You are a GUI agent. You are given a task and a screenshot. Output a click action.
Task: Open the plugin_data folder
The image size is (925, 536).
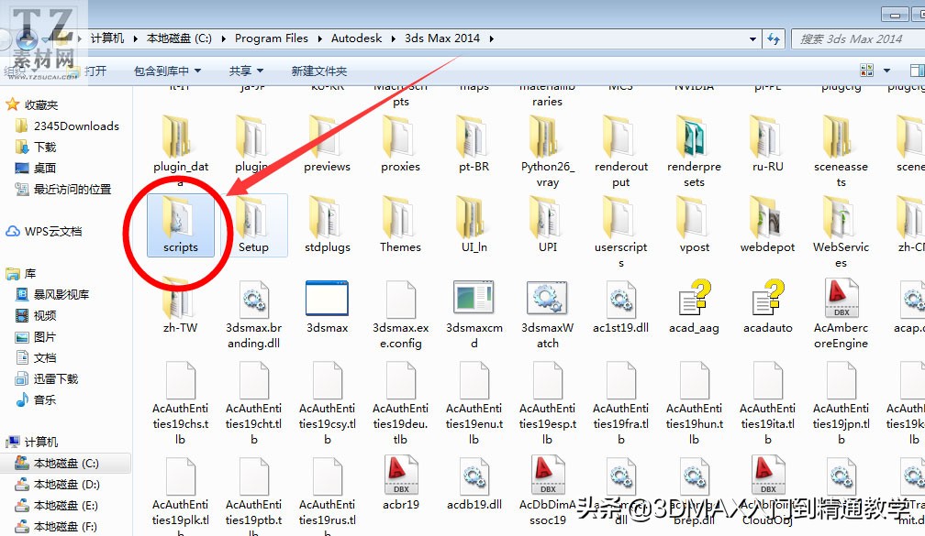click(181, 152)
